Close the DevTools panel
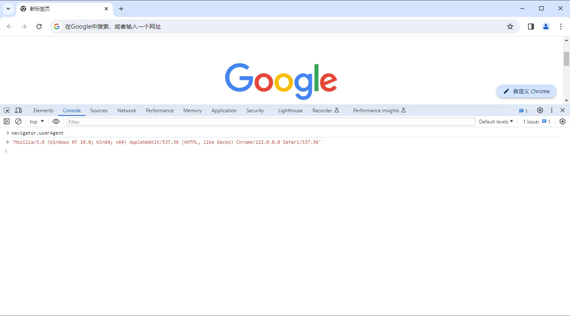 pyautogui.click(x=563, y=110)
